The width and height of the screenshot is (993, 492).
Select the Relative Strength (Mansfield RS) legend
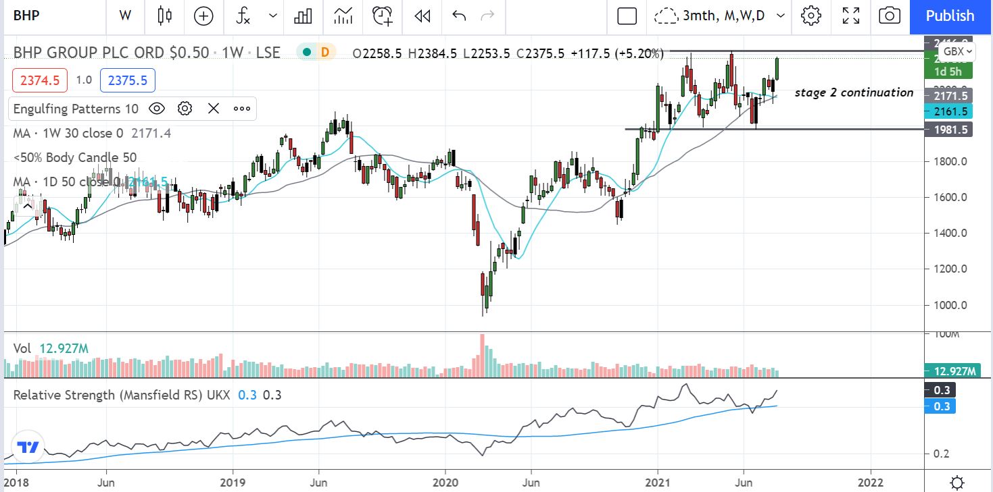[147, 395]
